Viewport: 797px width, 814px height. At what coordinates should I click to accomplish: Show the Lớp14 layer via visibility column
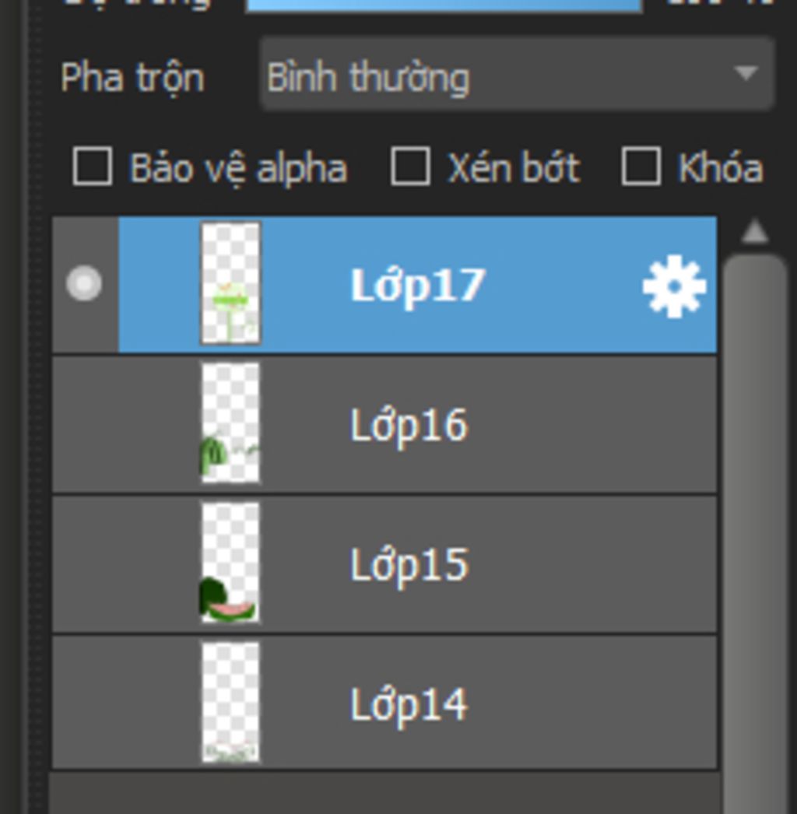[85, 703]
